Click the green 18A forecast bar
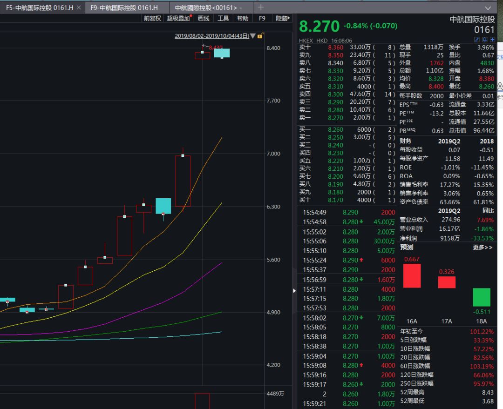This screenshot has width=503, height=409. pyautogui.click(x=481, y=297)
